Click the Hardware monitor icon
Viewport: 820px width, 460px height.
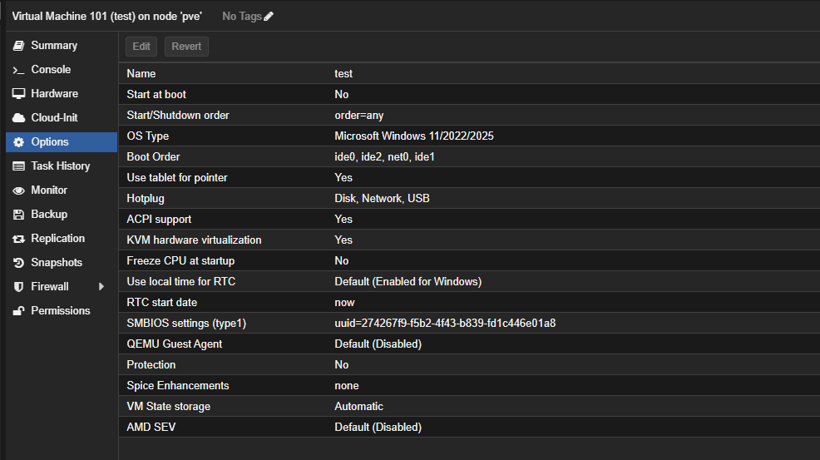18,94
